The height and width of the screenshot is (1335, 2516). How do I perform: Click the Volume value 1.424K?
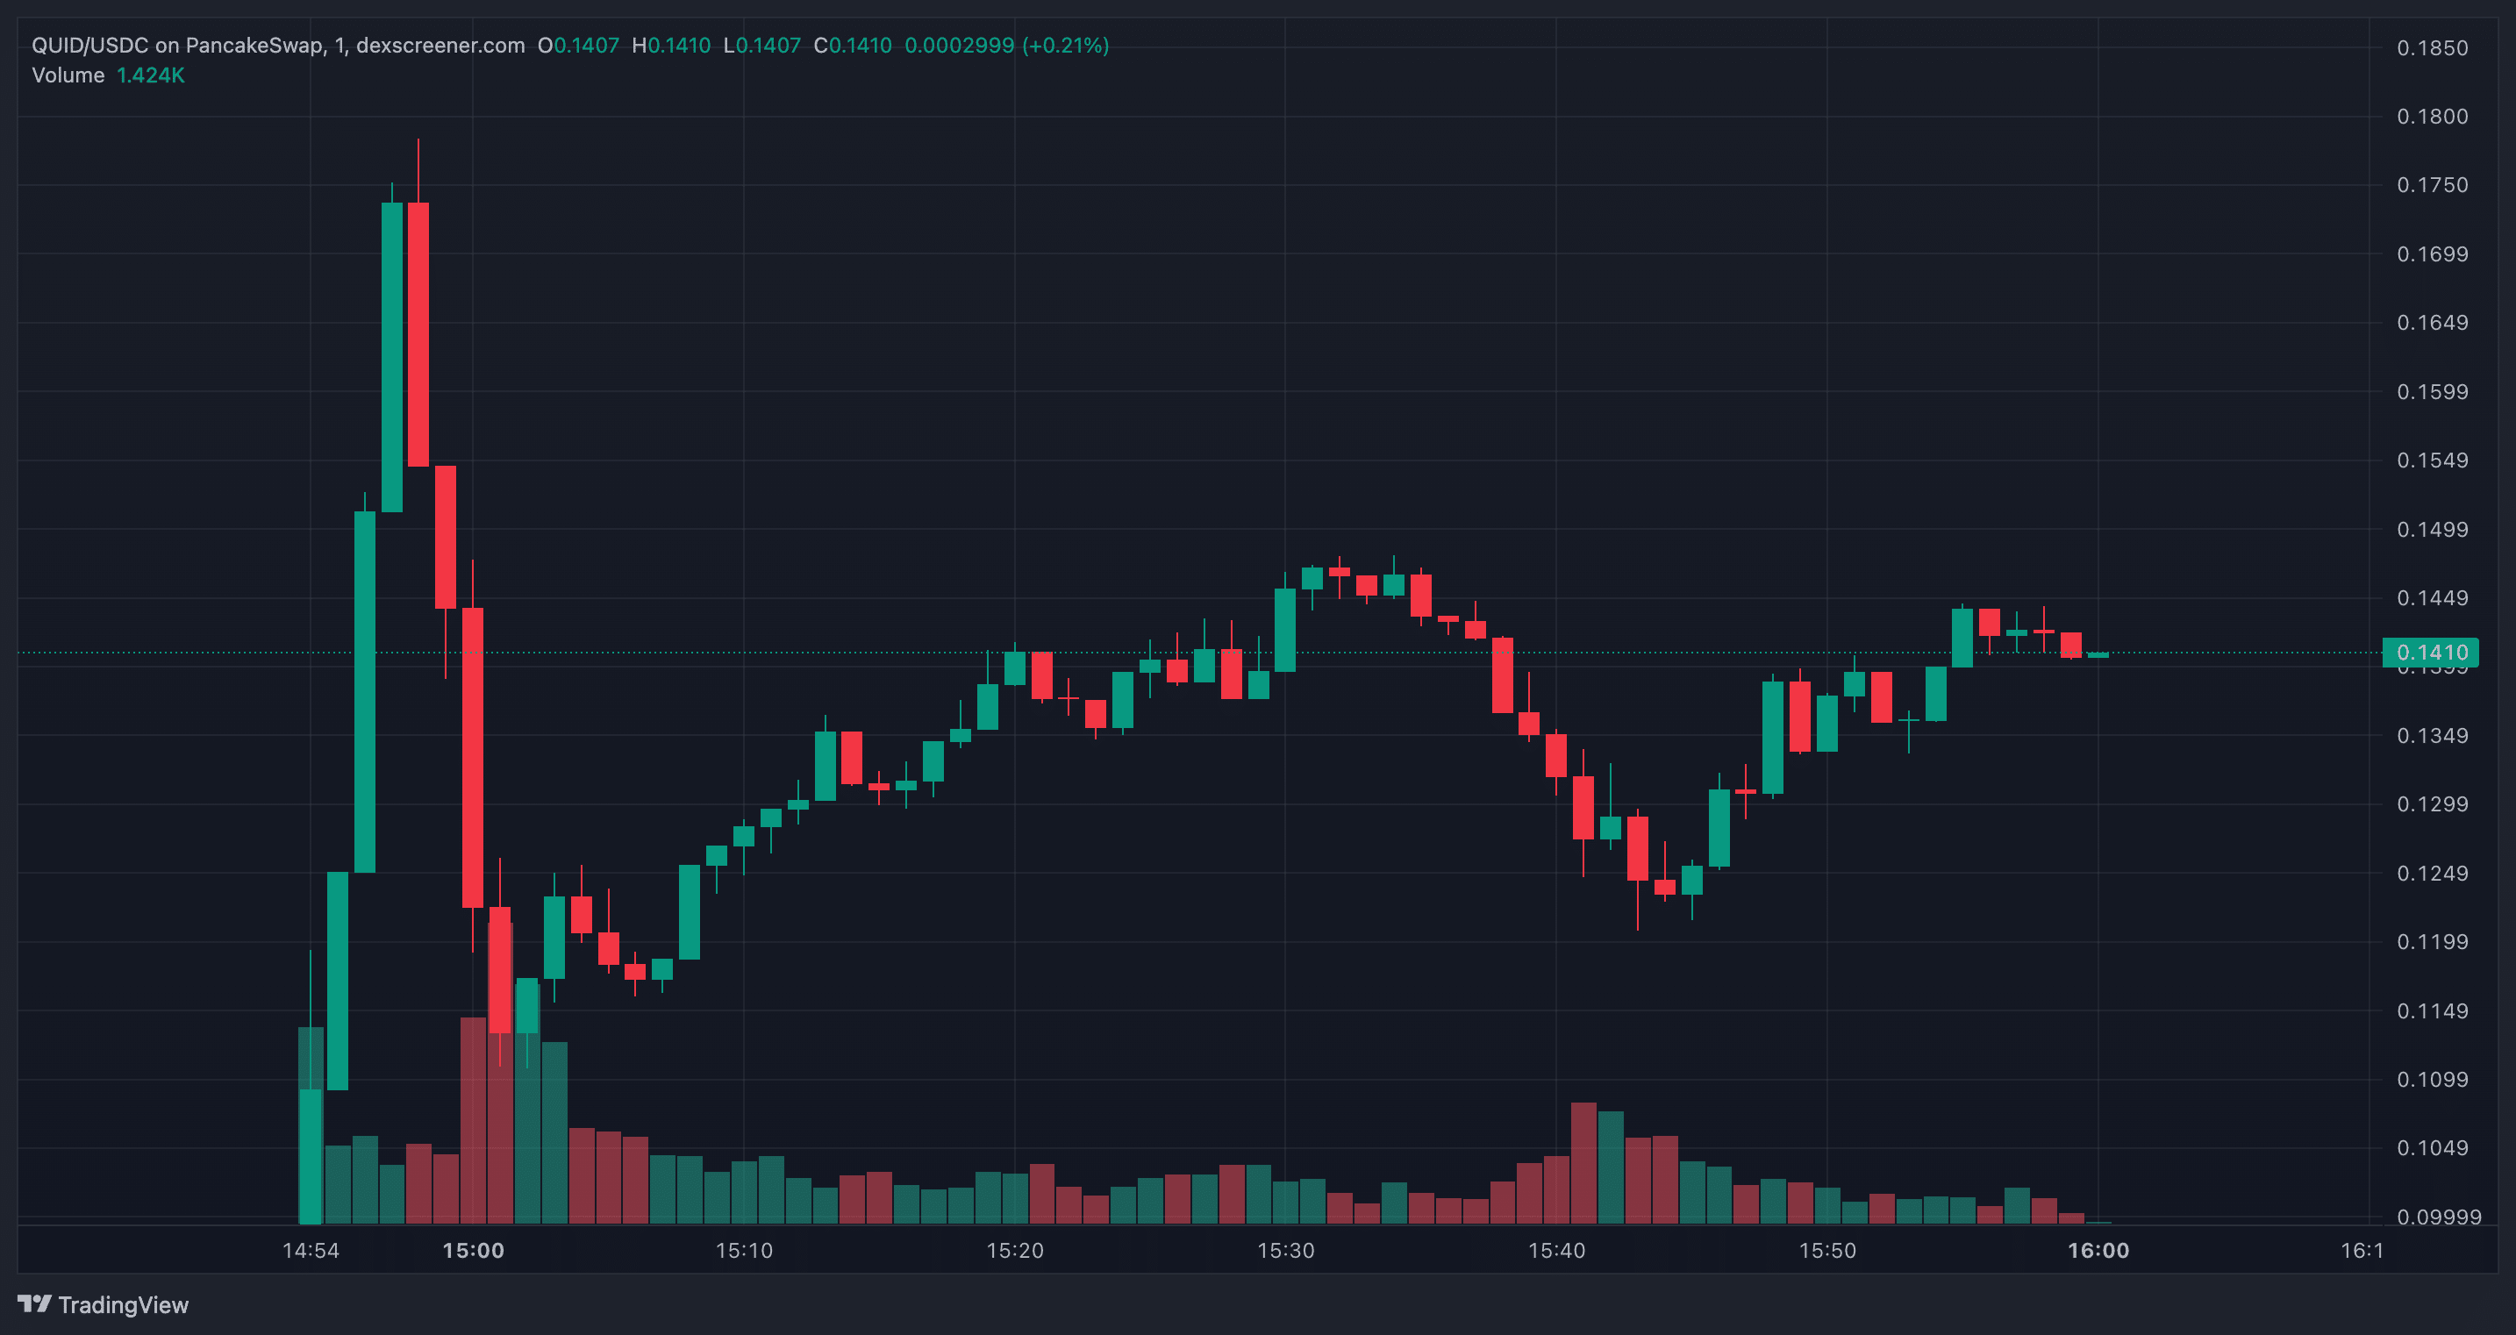(x=150, y=75)
